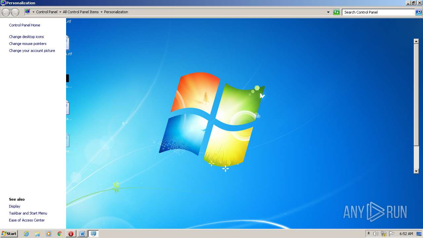Expand dropdown arrow before Control Panel

33,12
